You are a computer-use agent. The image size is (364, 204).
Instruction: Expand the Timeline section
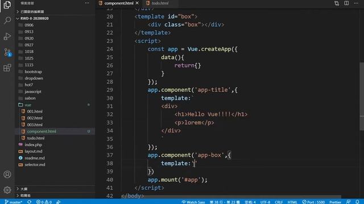click(55, 195)
